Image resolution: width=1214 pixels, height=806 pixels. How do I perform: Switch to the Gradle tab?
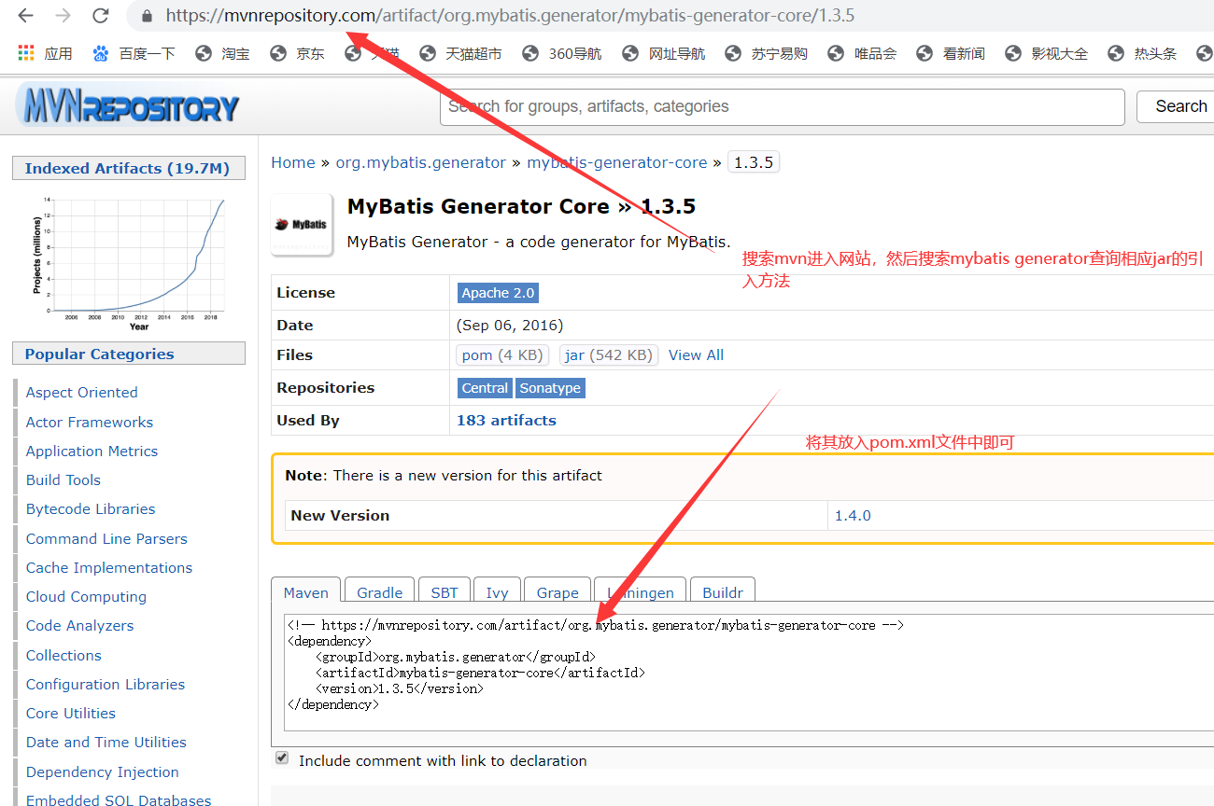(x=380, y=592)
